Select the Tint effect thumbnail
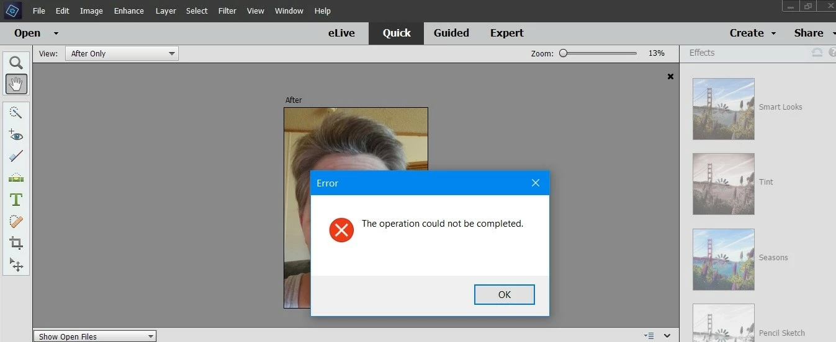Image resolution: width=836 pixels, height=342 pixels. pos(724,184)
